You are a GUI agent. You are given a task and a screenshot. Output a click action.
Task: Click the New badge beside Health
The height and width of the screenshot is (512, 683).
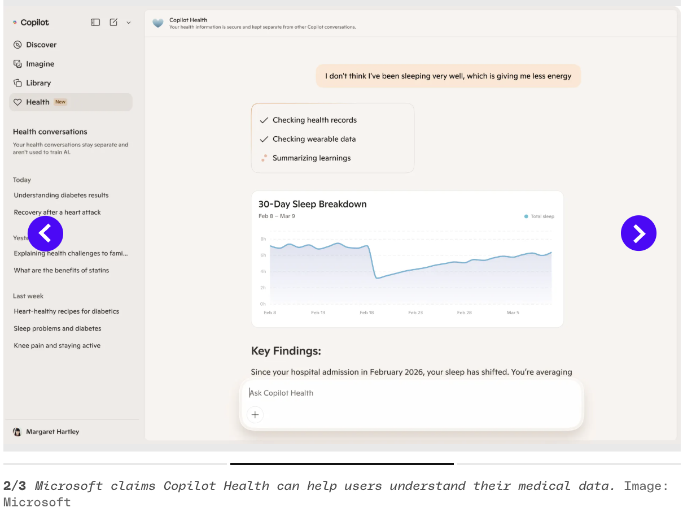[60, 102]
